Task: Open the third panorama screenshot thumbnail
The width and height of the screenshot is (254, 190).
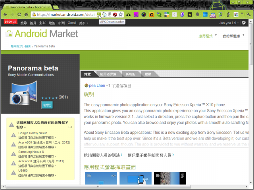Action: click(x=170, y=178)
